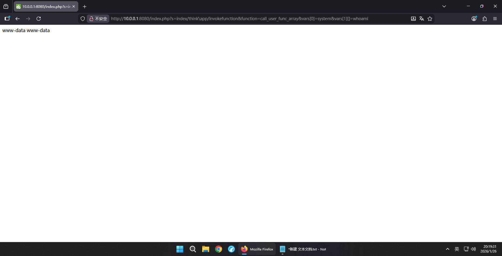
Task: Open the blue round app icon on taskbar
Action: tap(231, 249)
